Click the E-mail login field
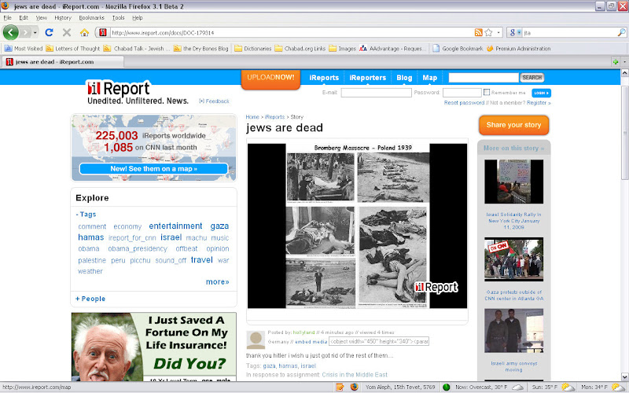 click(377, 93)
